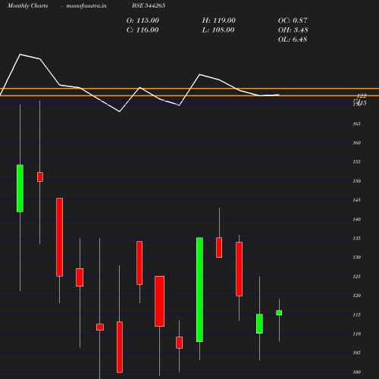Click the tall green candle from 108 to 135
Image resolution: width=379 pixels, height=379 pixels.
pos(199,290)
